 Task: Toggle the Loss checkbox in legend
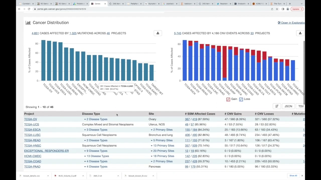tap(241, 99)
